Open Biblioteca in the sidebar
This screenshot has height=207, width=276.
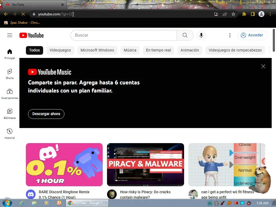10,114
